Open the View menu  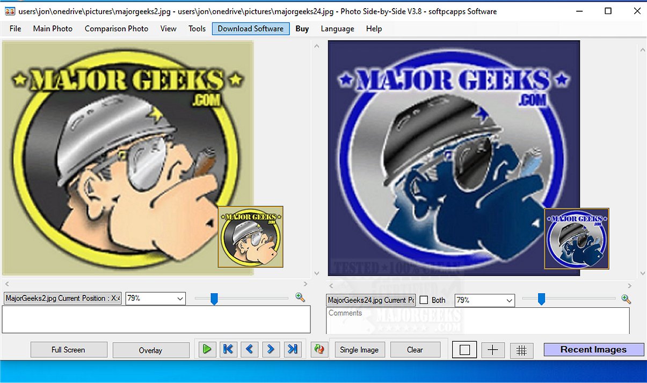pyautogui.click(x=168, y=28)
